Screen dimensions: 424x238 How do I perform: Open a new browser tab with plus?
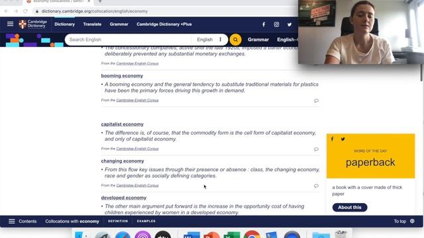[x=100, y=1]
